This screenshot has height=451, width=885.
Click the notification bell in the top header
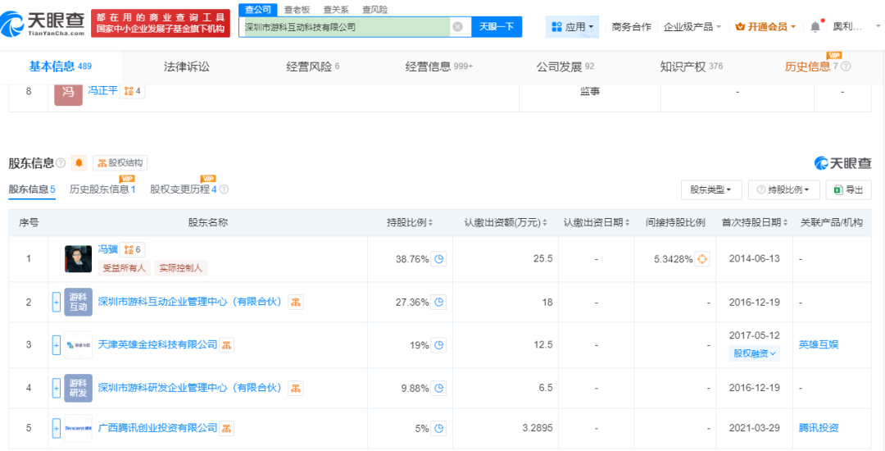pos(815,27)
